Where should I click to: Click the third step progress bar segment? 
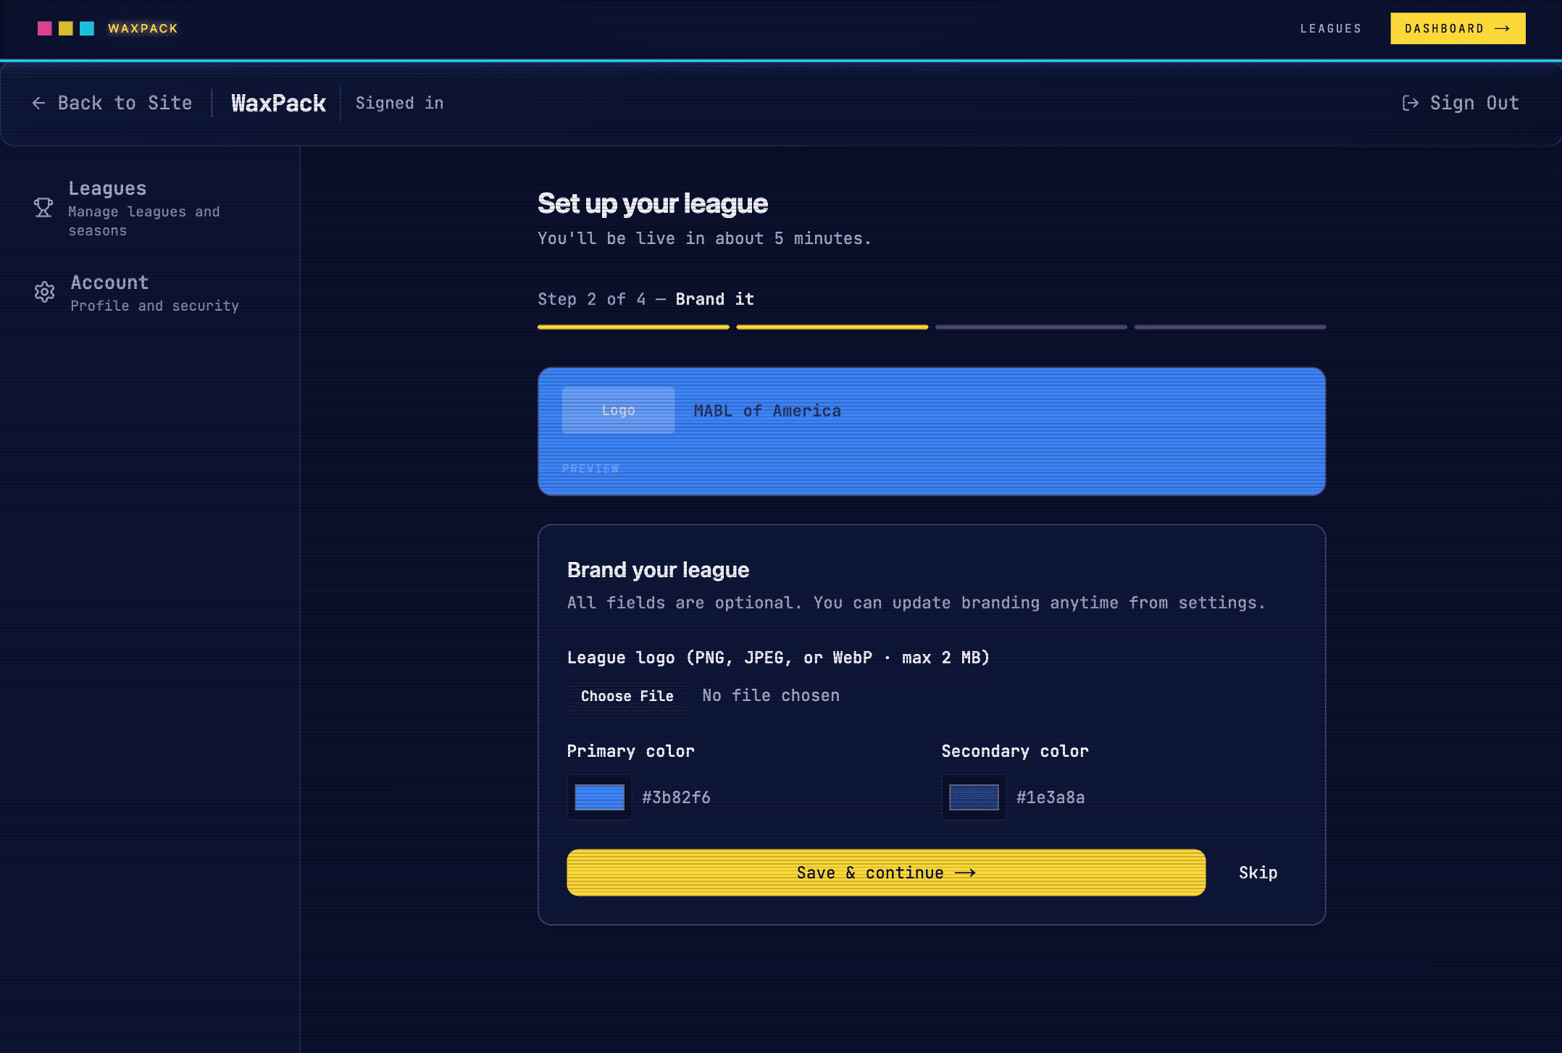[x=1031, y=327]
